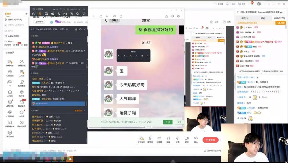The width and height of the screenshot is (288, 163).
Task: Collapse the 公屏发言 section
Action: point(84,73)
